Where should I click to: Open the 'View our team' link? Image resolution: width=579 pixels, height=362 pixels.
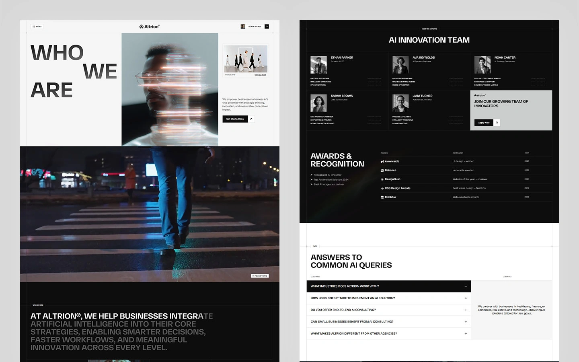(x=260, y=74)
